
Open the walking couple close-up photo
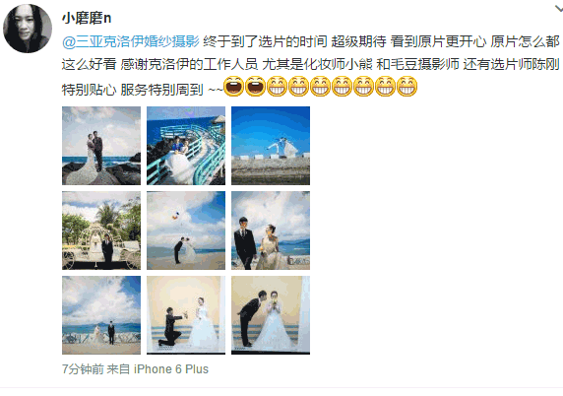(x=271, y=231)
